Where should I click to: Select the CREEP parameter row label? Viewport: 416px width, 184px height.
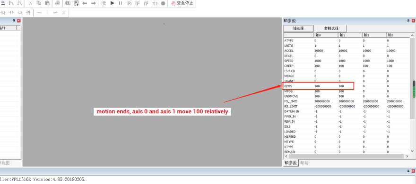(x=289, y=66)
